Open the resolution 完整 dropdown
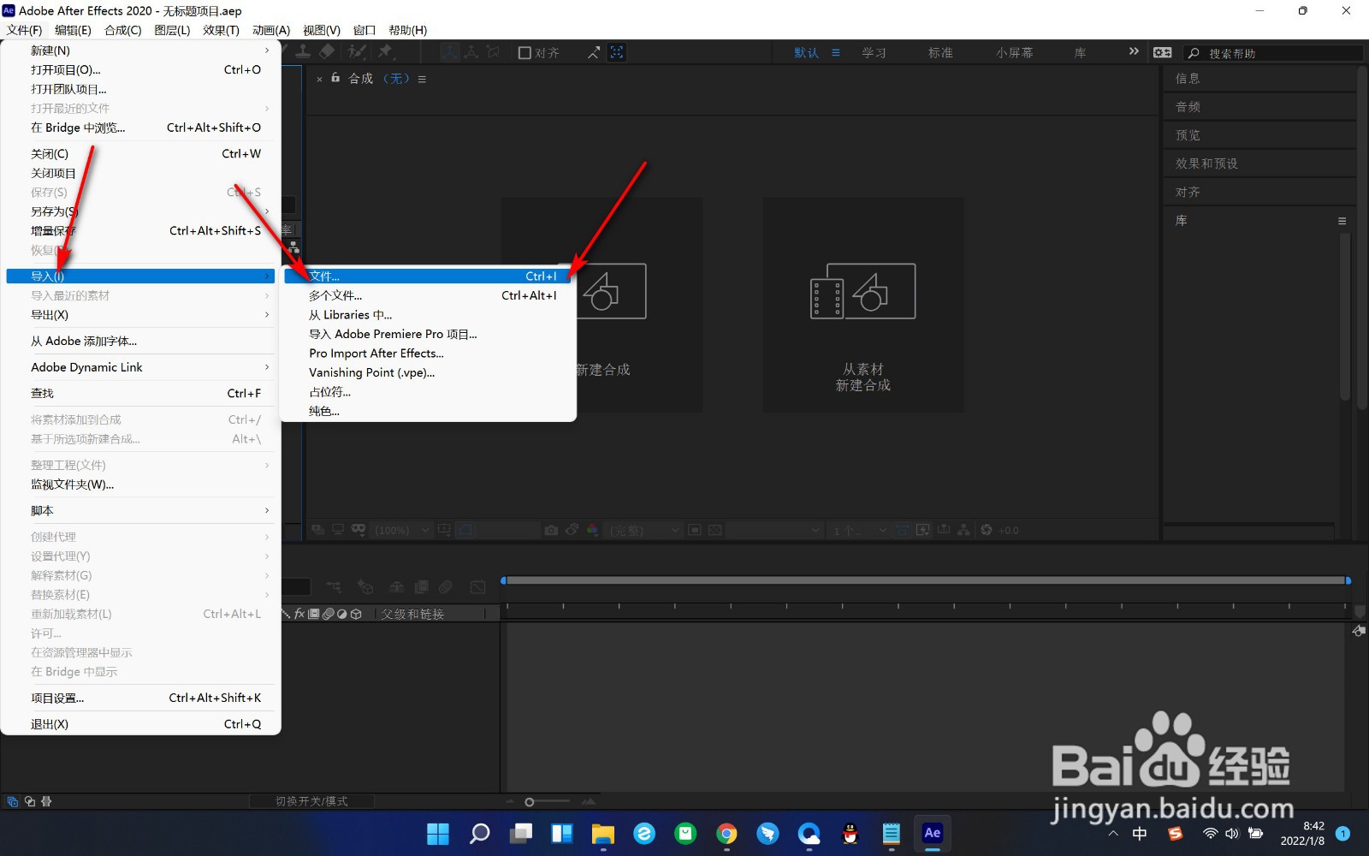This screenshot has height=856, width=1369. 644,531
